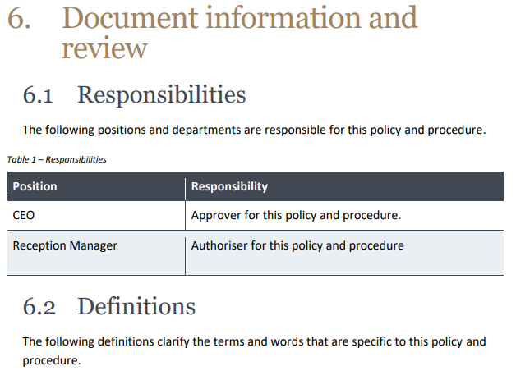The width and height of the screenshot is (516, 380).
Task: Select the 'Reception Manager' table cell
Action: point(96,253)
